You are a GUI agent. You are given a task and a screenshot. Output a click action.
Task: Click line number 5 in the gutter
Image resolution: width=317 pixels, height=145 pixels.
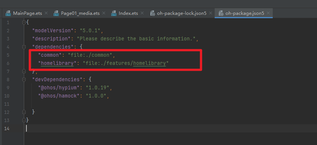(8, 55)
